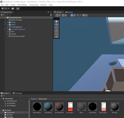
Task: Open the Hierarchy panel options menu
Action: tap(51, 12)
